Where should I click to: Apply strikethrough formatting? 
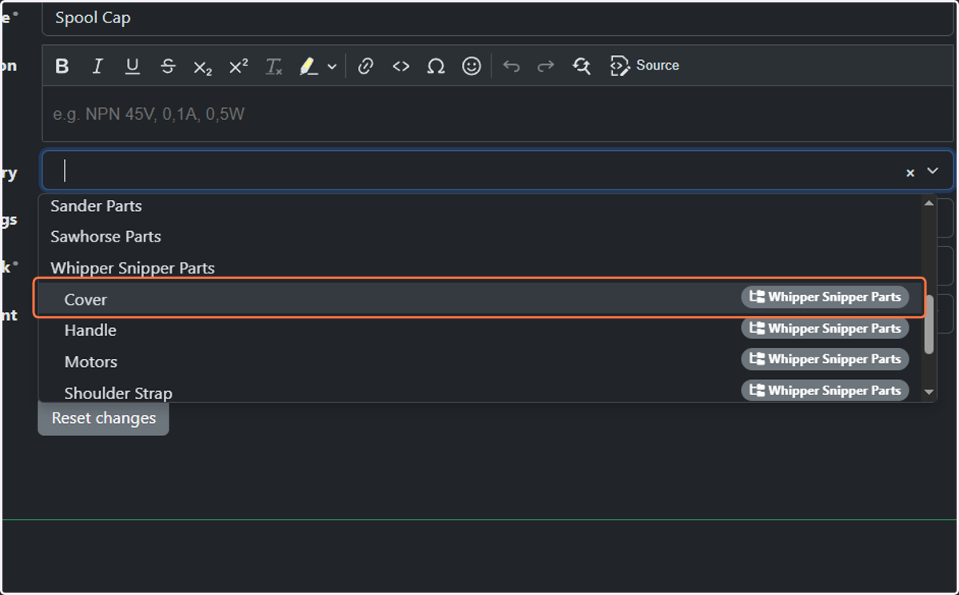[168, 66]
